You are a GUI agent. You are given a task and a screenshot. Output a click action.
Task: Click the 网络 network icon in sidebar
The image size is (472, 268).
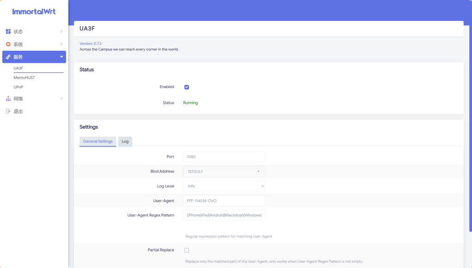[x=8, y=98]
